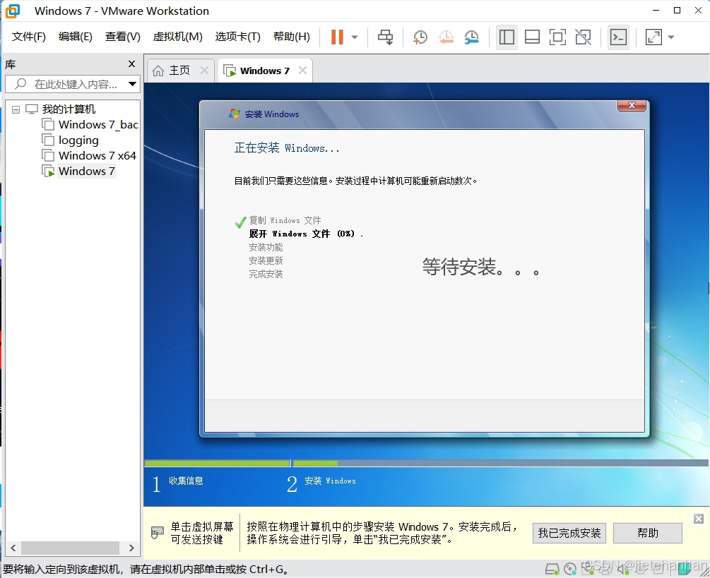Open the 虚拟机(M) menu
Screen dimensions: 710x578
pos(177,37)
